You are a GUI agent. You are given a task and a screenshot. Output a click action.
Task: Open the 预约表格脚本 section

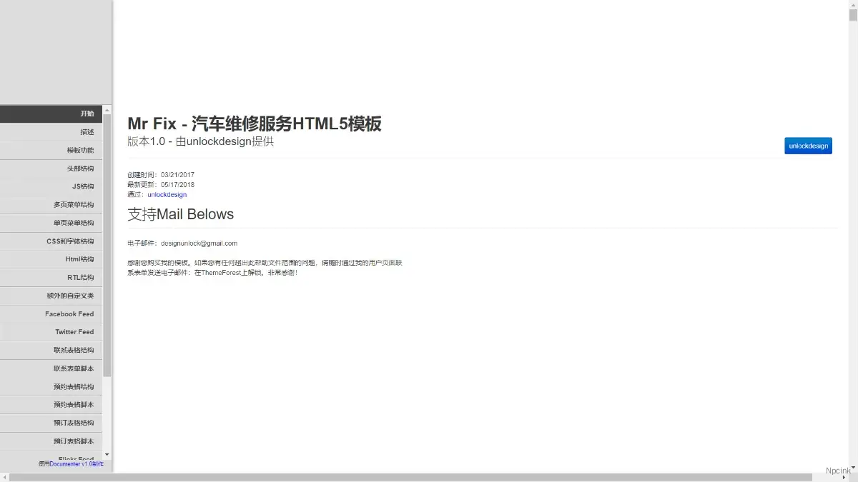[73, 405]
